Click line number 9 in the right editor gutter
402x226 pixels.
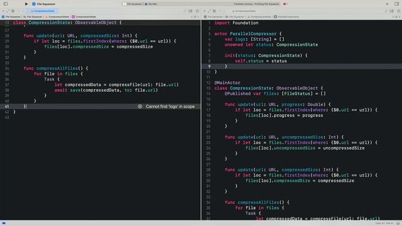[x=209, y=67]
